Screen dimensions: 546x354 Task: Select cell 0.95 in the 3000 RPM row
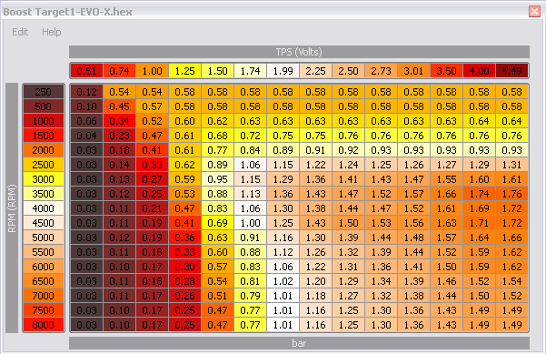pos(218,179)
